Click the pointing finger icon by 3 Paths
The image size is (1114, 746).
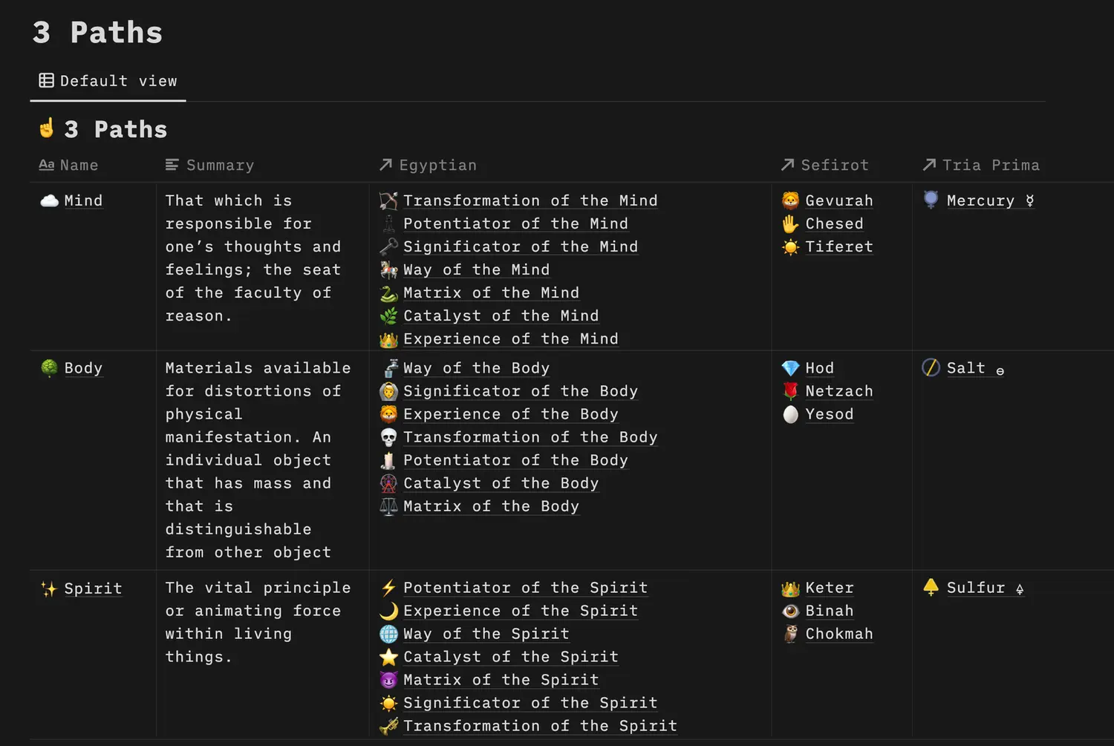pos(47,128)
